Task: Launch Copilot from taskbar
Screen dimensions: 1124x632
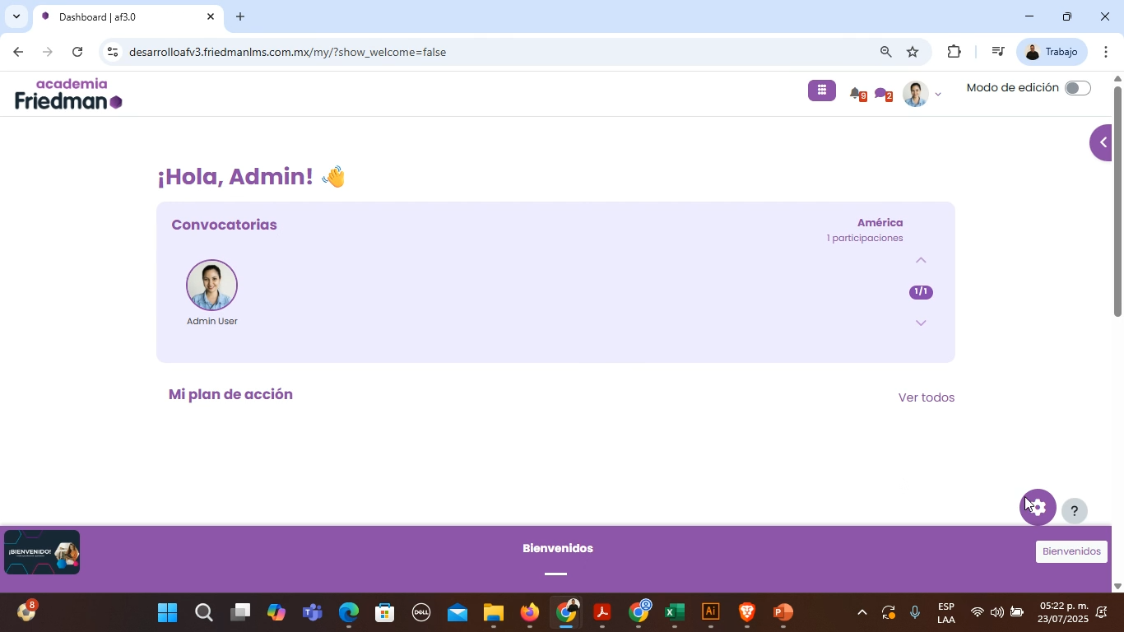Action: [x=276, y=612]
